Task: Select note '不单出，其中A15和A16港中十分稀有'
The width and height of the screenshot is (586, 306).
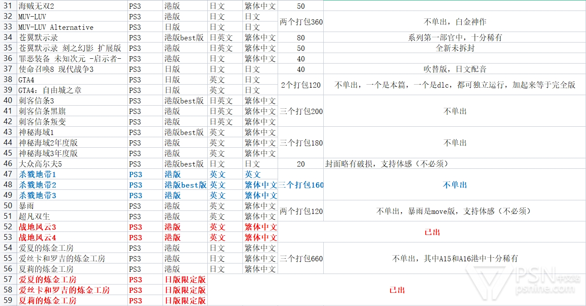Action: click(455, 259)
